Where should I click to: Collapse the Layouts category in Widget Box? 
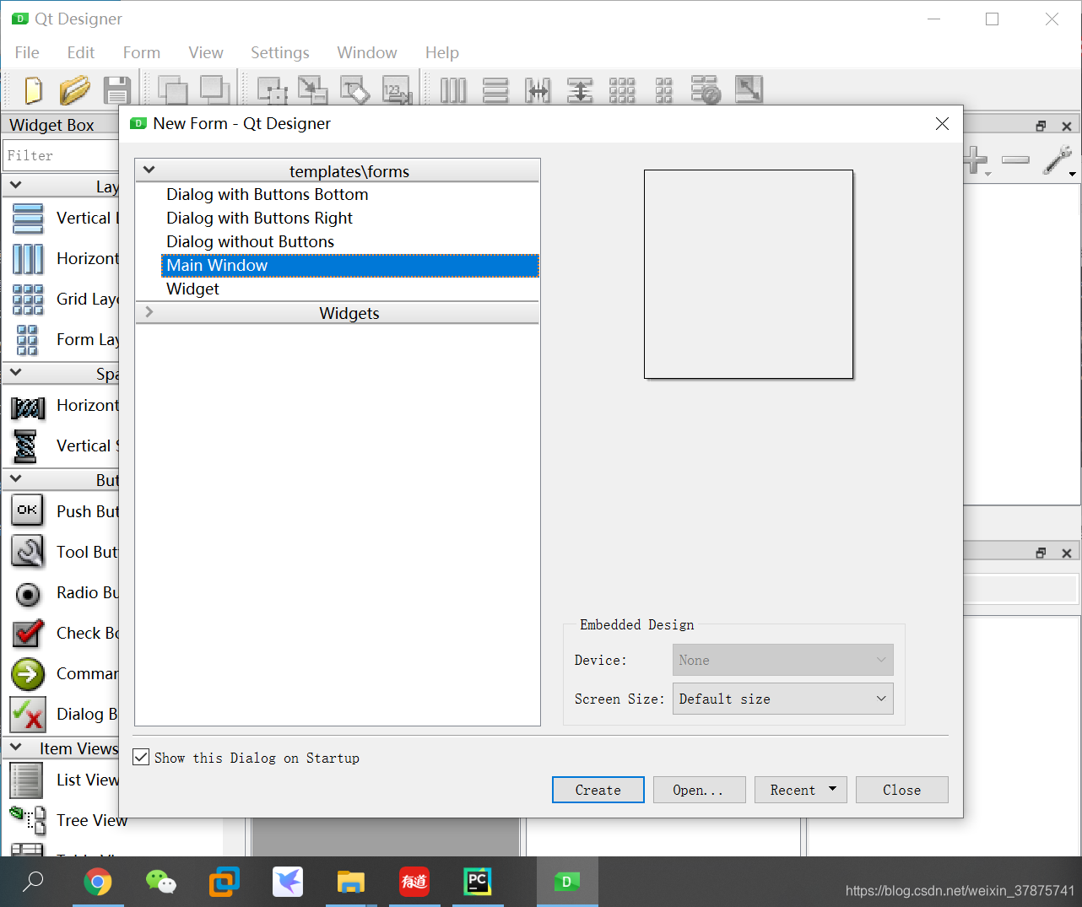15,185
